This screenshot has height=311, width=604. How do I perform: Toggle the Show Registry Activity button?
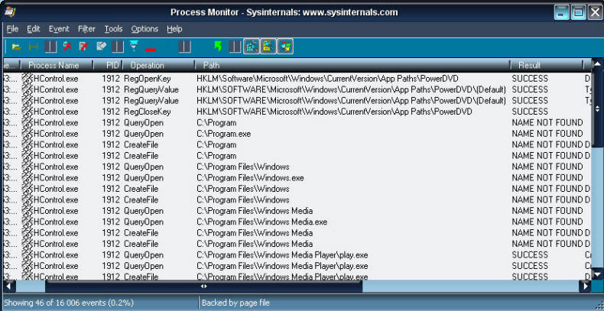tap(251, 47)
